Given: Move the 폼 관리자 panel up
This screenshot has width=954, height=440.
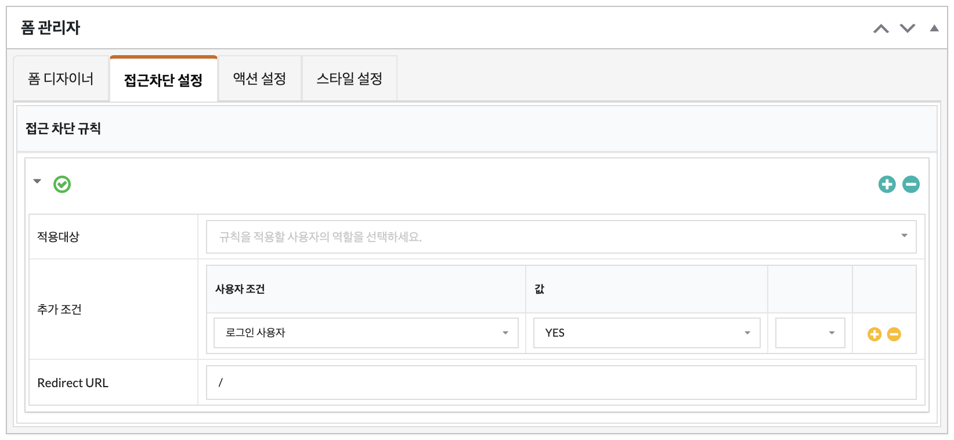Looking at the screenshot, I should (x=881, y=28).
